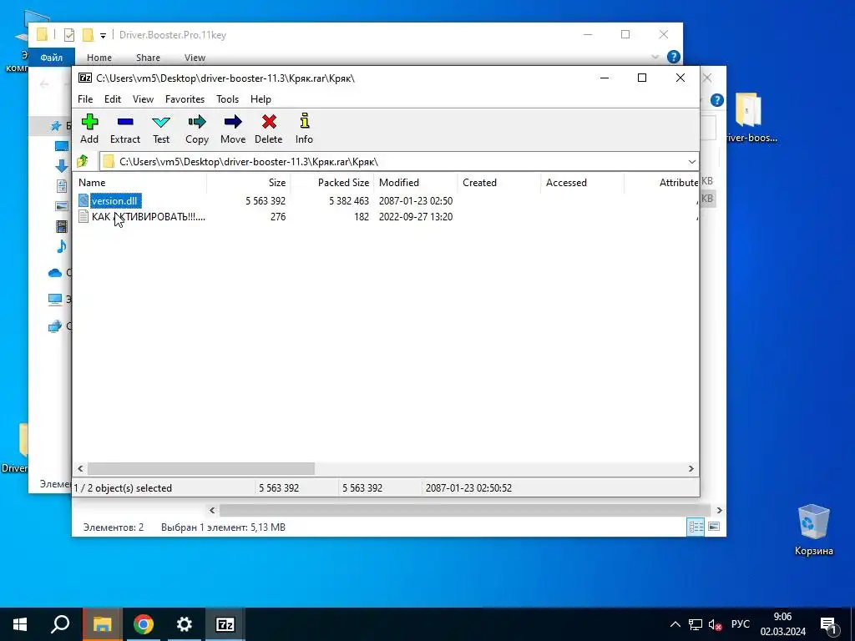This screenshot has height=641, width=855.
Task: Open the View menu in 7-Zip
Action: click(x=143, y=99)
